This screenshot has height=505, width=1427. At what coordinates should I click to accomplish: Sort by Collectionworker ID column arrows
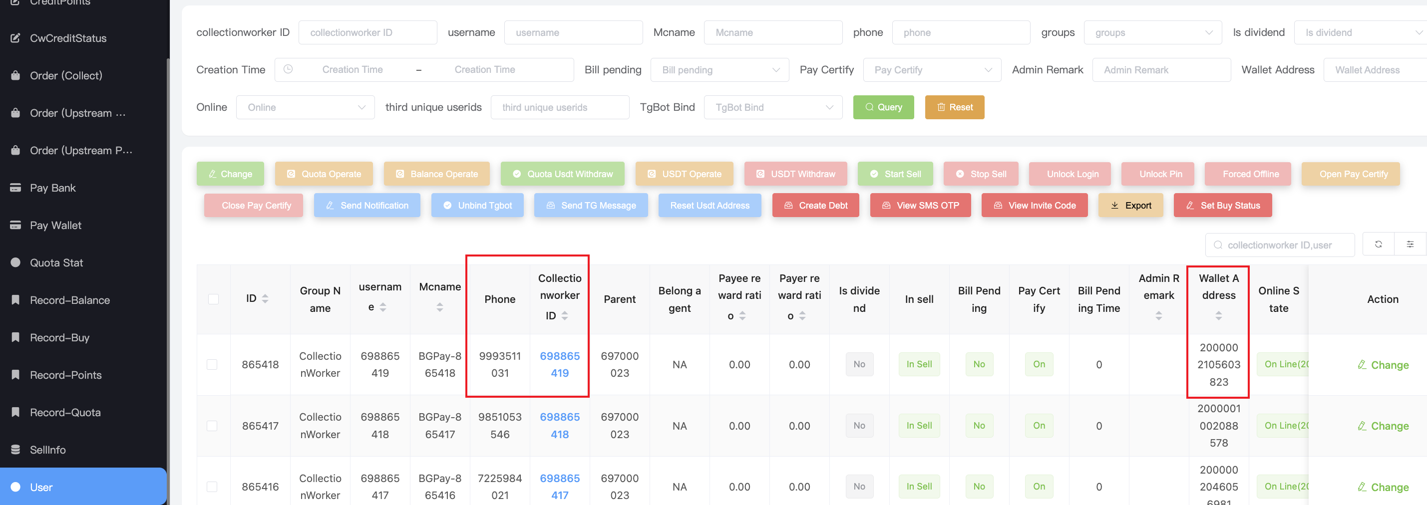pyautogui.click(x=565, y=315)
